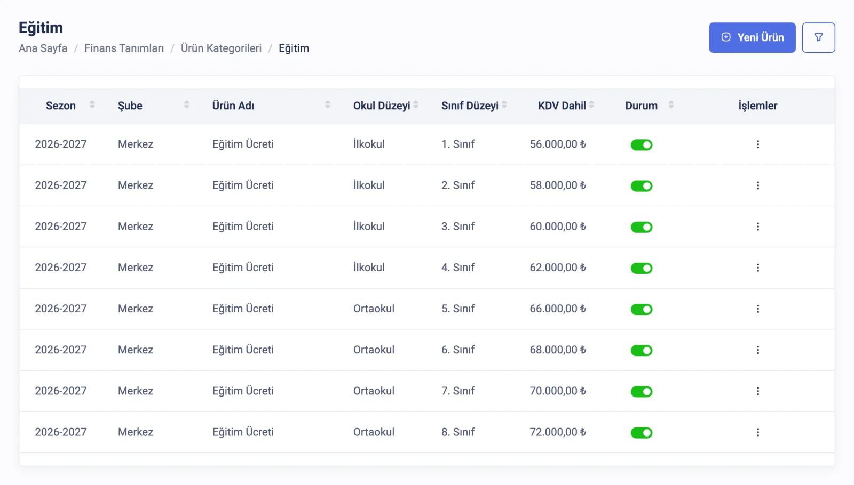Image resolution: width=854 pixels, height=485 pixels.
Task: Sort table by Okul Düzeyi column
Action: coord(416,105)
